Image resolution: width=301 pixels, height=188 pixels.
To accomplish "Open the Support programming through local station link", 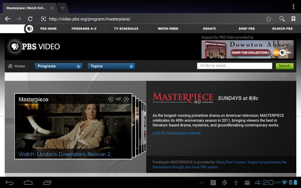I will (220, 164).
